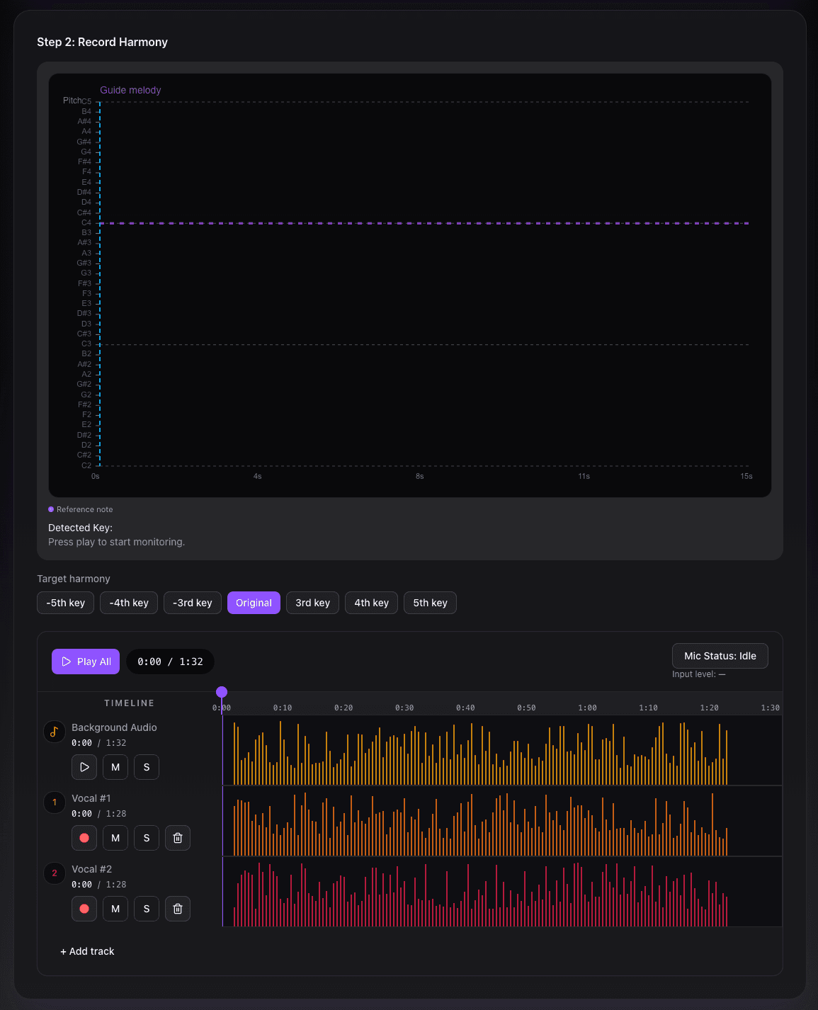Image resolution: width=818 pixels, height=1010 pixels.
Task: Switch target harmony to 3rd key
Action: [312, 603]
